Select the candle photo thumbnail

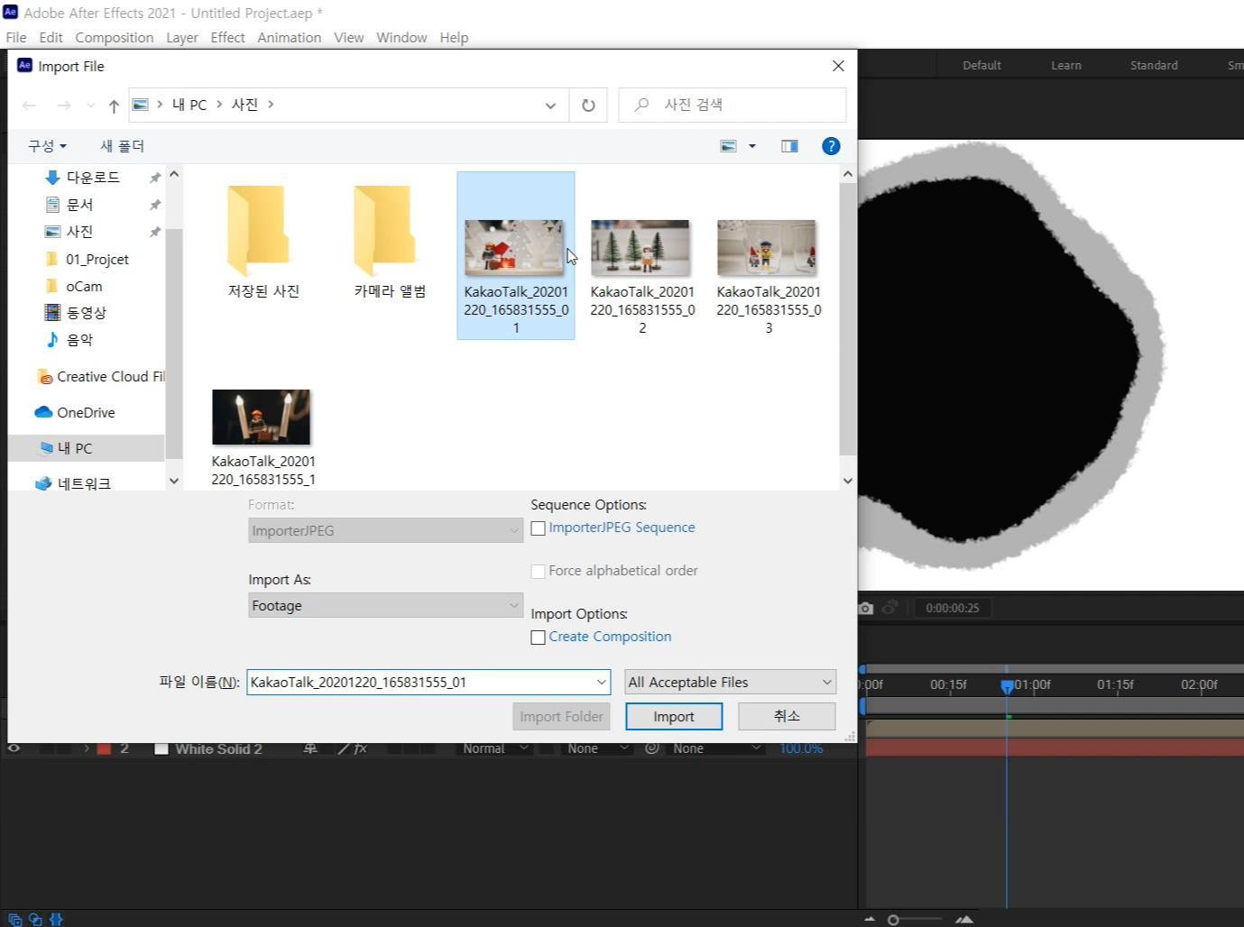[x=262, y=418]
